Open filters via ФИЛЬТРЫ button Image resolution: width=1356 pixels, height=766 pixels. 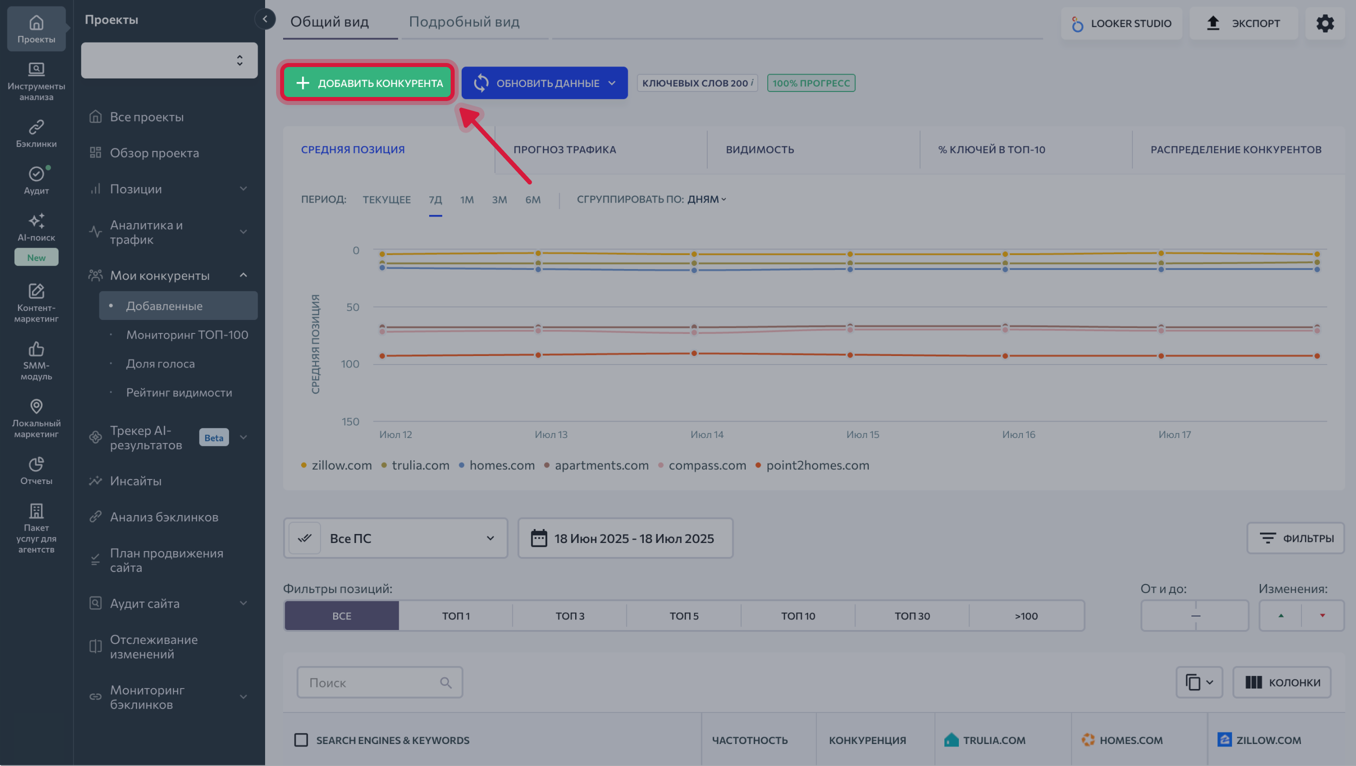1295,538
